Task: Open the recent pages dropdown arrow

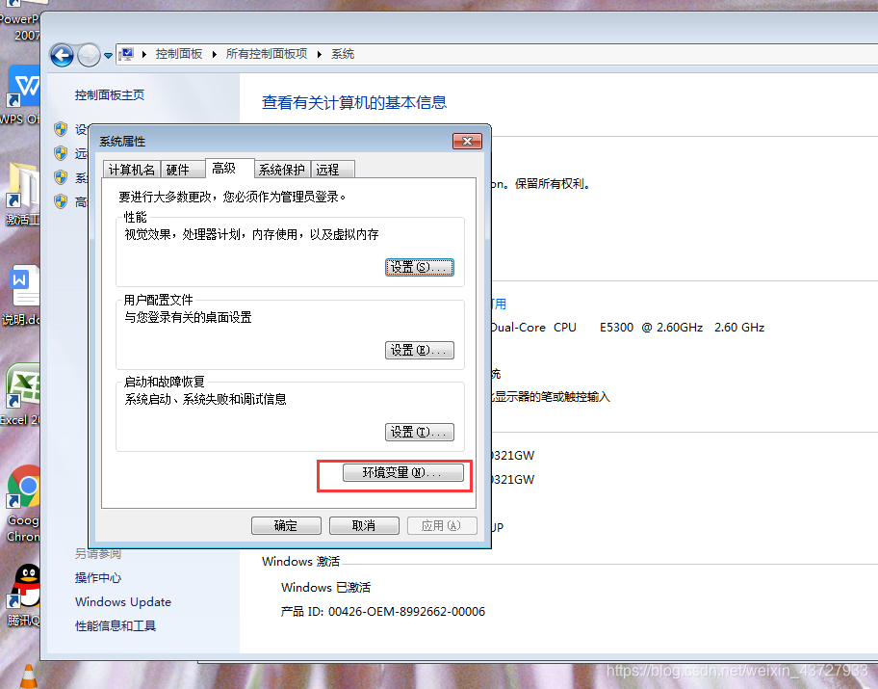Action: [x=107, y=55]
